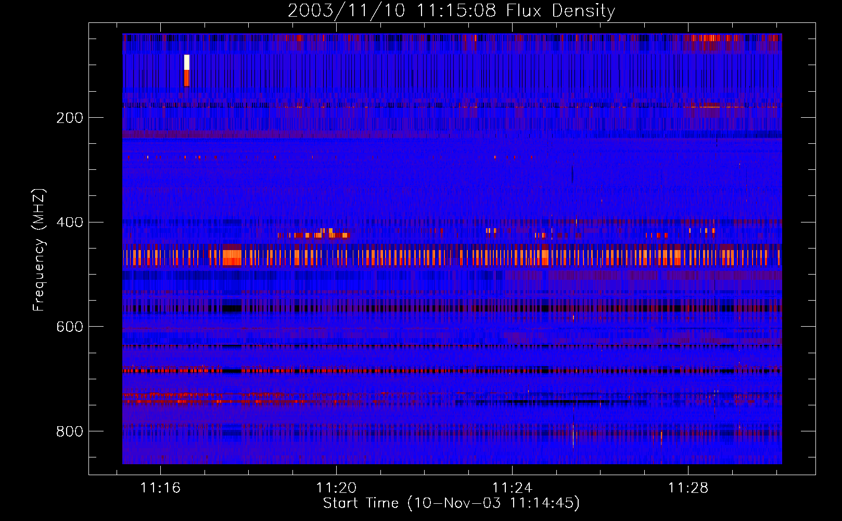Click the 400 frequency tick label
This screenshot has height=521, width=842.
point(70,222)
